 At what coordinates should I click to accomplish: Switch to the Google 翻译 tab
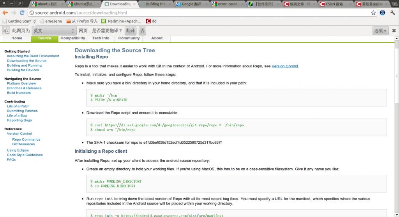[x=191, y=4]
